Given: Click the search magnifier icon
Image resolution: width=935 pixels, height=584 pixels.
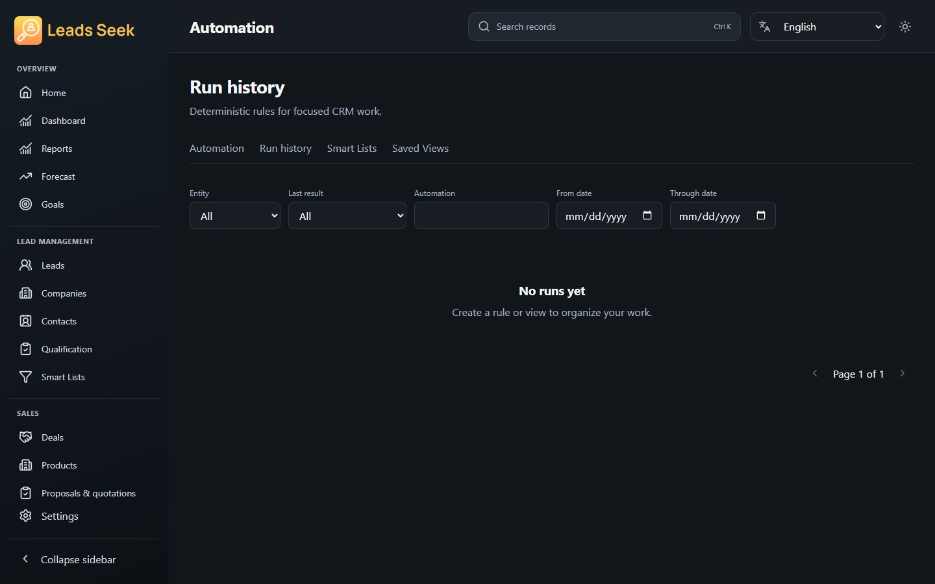Looking at the screenshot, I should (484, 27).
